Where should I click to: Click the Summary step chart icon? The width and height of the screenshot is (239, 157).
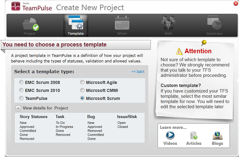(x=214, y=23)
